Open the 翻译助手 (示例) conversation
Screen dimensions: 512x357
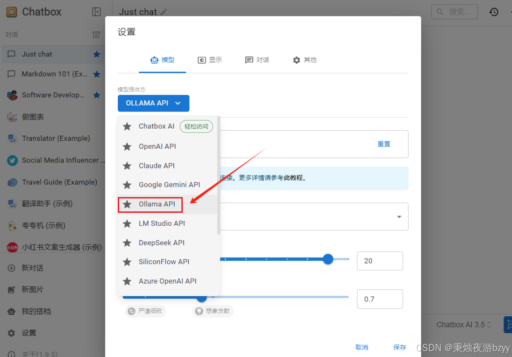52,203
